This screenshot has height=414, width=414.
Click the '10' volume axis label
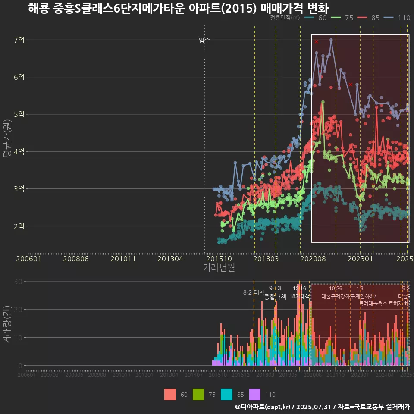pyautogui.click(x=18, y=338)
